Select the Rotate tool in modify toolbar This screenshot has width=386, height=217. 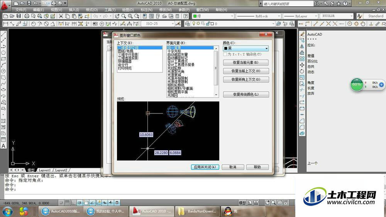click(302, 71)
